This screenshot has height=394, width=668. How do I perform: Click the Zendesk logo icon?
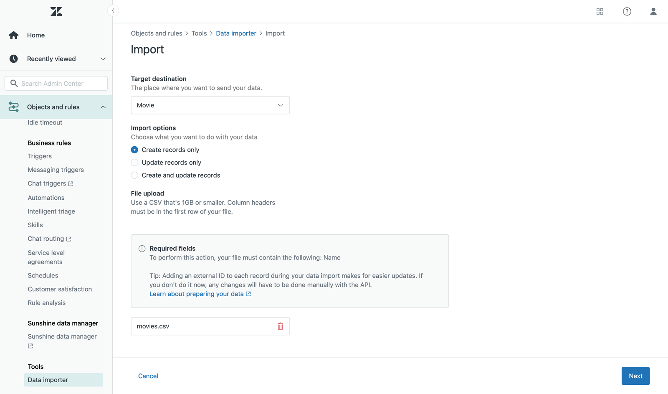coord(56,11)
